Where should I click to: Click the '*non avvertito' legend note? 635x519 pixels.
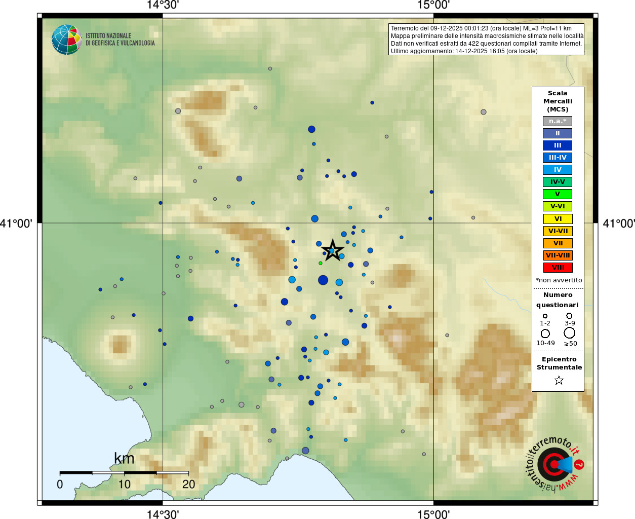pos(559,280)
